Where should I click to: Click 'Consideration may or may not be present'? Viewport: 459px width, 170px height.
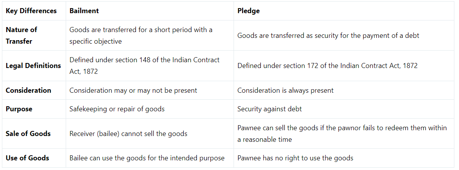pos(133,90)
